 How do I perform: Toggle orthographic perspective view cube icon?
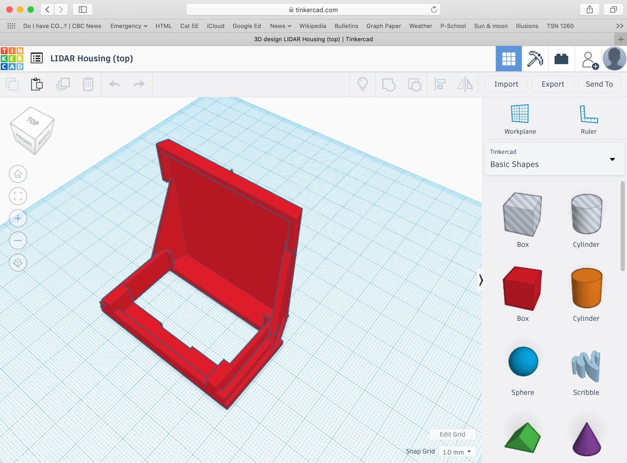(18, 263)
